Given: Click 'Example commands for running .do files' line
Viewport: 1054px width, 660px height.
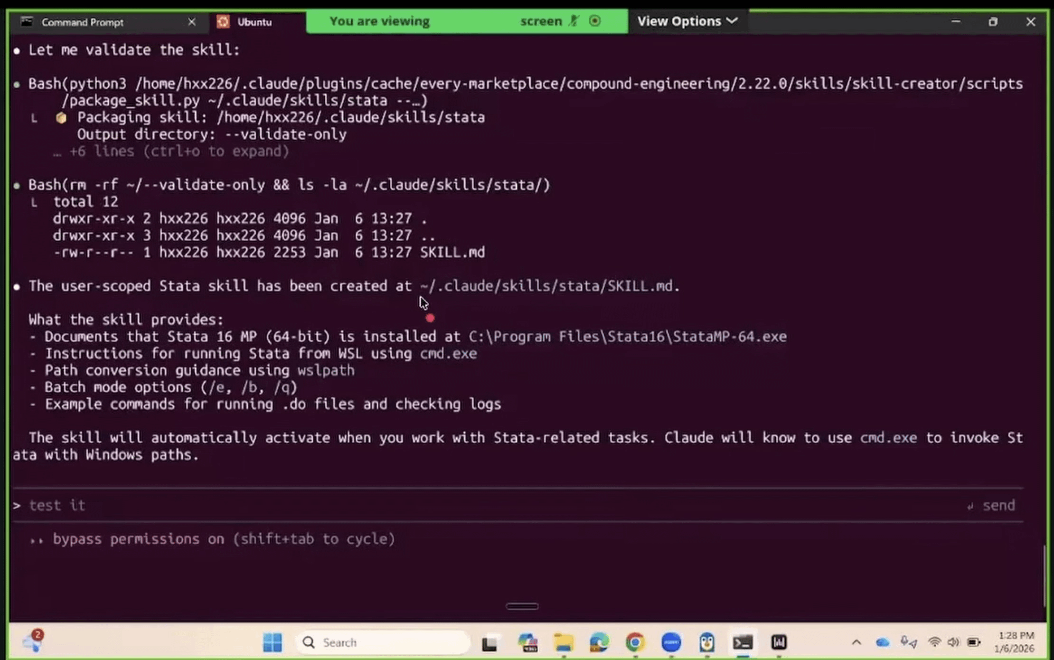Looking at the screenshot, I should (265, 404).
